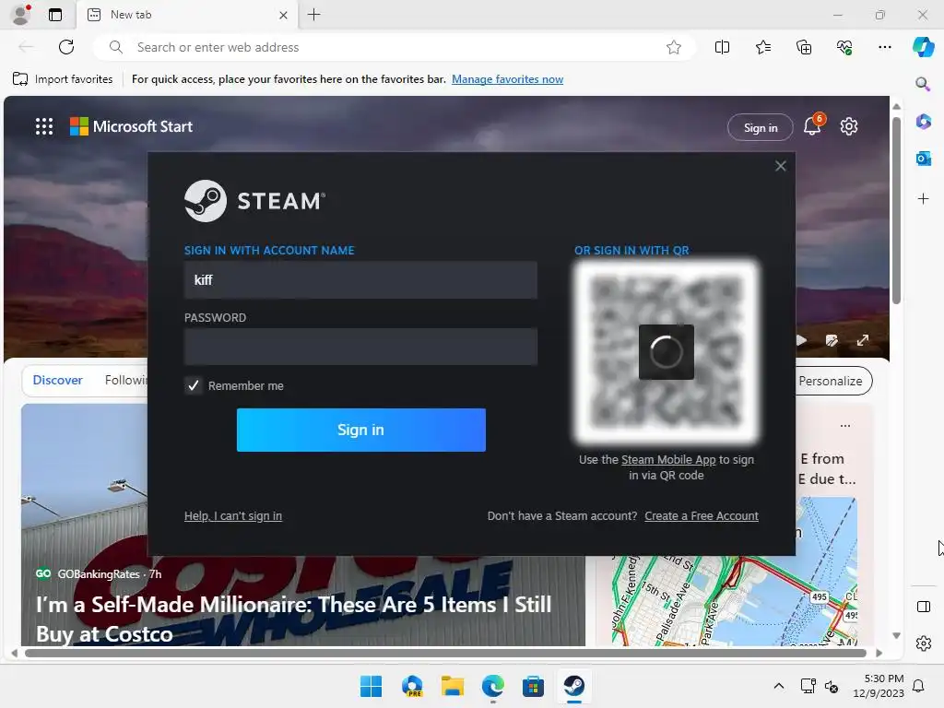The height and width of the screenshot is (708, 944).
Task: Open the Manage favorites now link
Action: pyautogui.click(x=508, y=79)
